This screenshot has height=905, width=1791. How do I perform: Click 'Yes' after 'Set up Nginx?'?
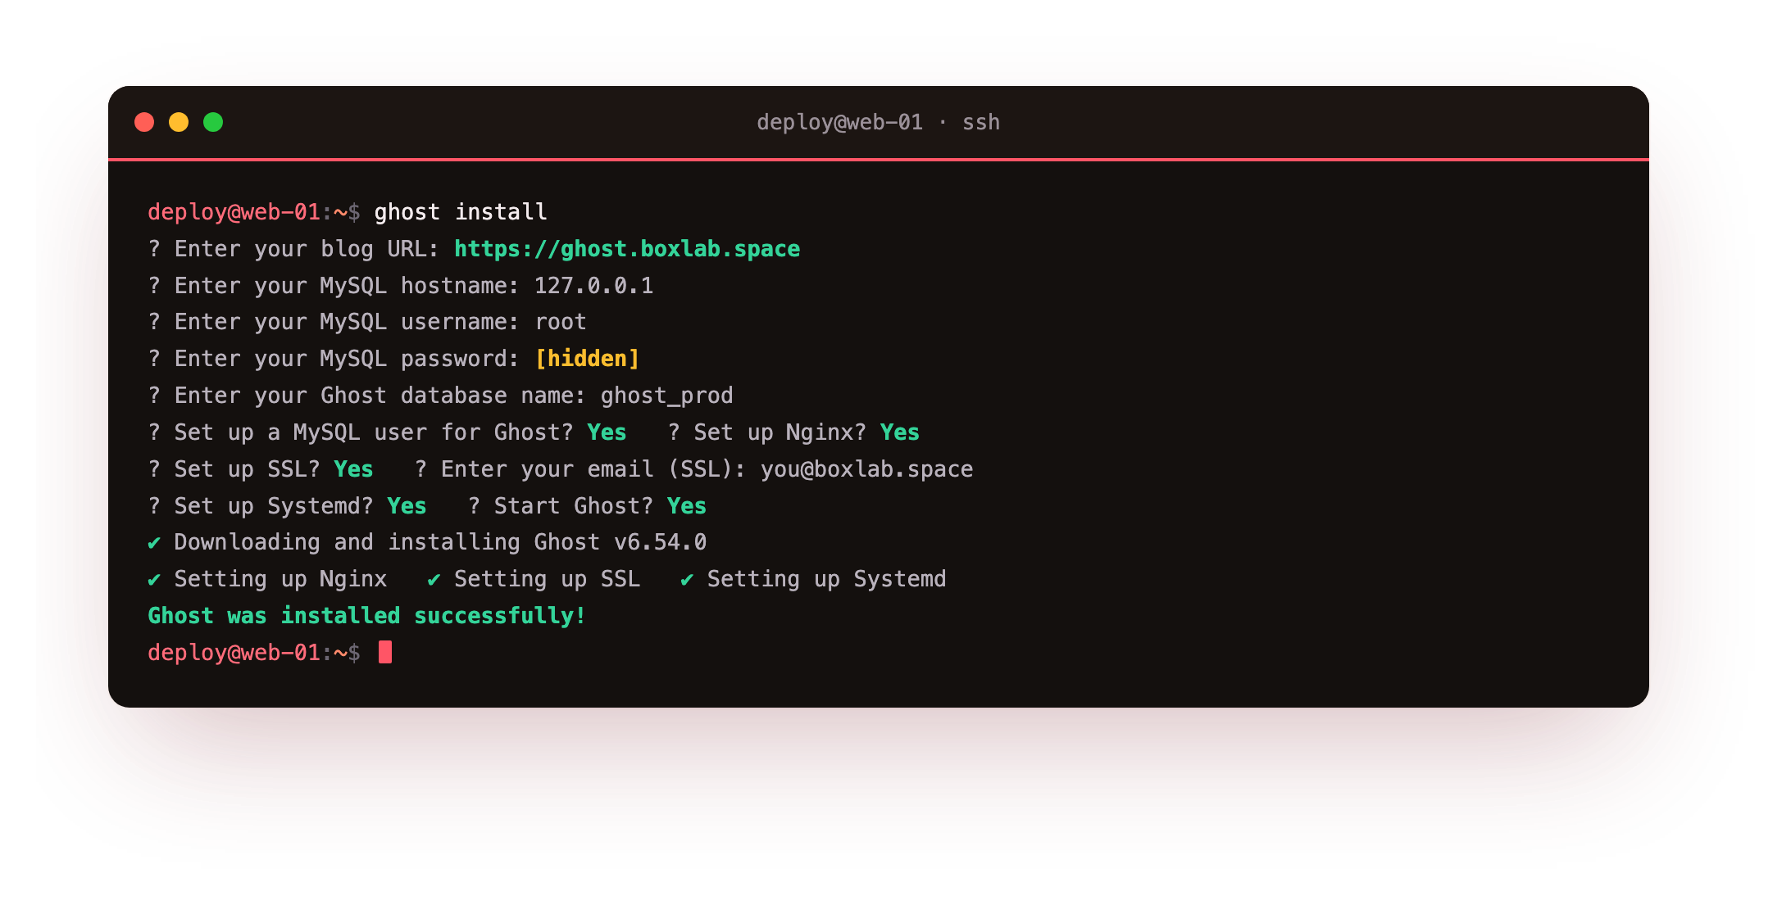coord(899,432)
